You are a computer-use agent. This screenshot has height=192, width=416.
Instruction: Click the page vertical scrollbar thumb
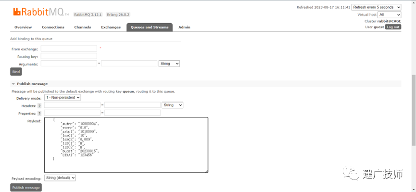(x=414, y=110)
